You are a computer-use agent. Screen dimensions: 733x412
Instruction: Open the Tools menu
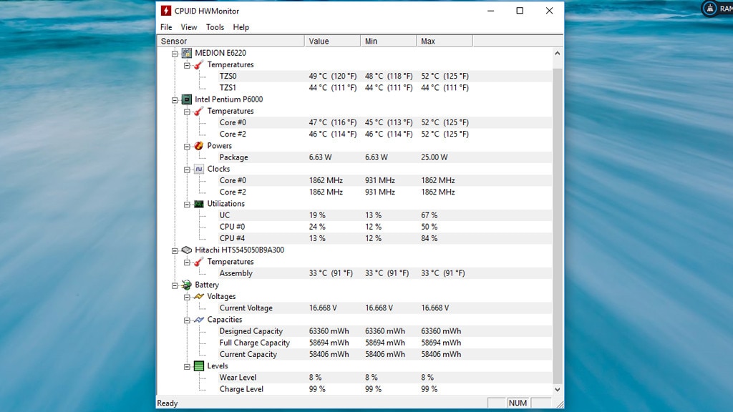pos(215,27)
